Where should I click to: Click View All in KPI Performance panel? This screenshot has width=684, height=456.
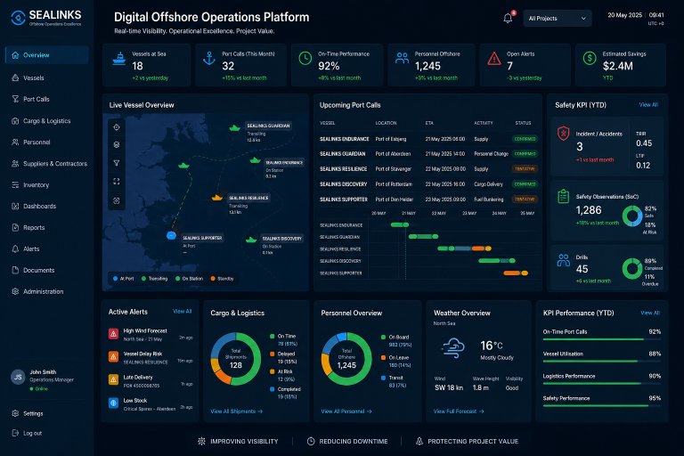tap(650, 313)
